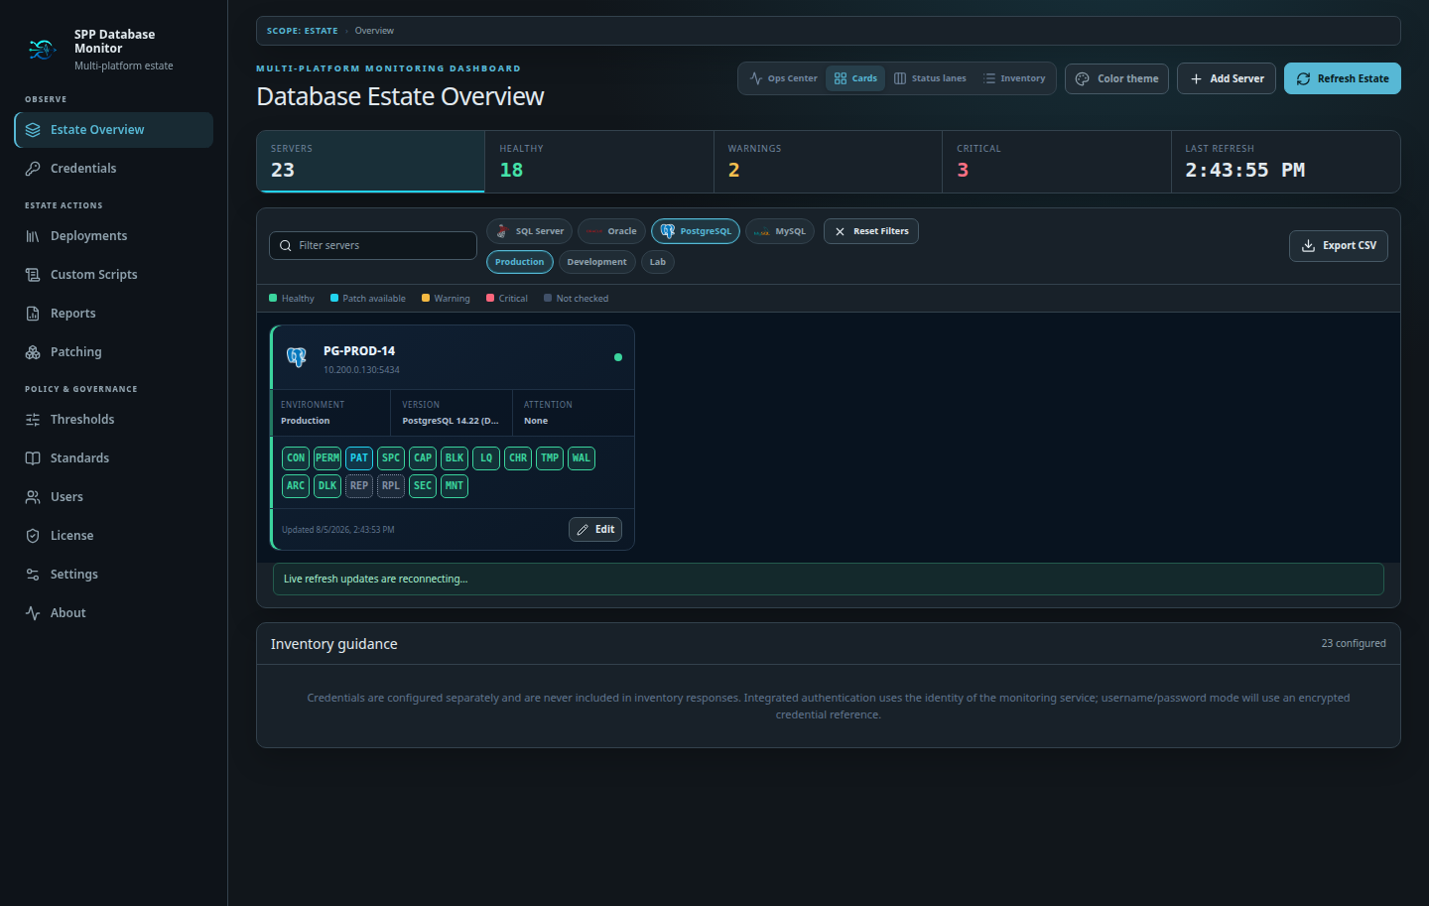Export the server list as CSV
The image size is (1429, 906).
[x=1339, y=246]
